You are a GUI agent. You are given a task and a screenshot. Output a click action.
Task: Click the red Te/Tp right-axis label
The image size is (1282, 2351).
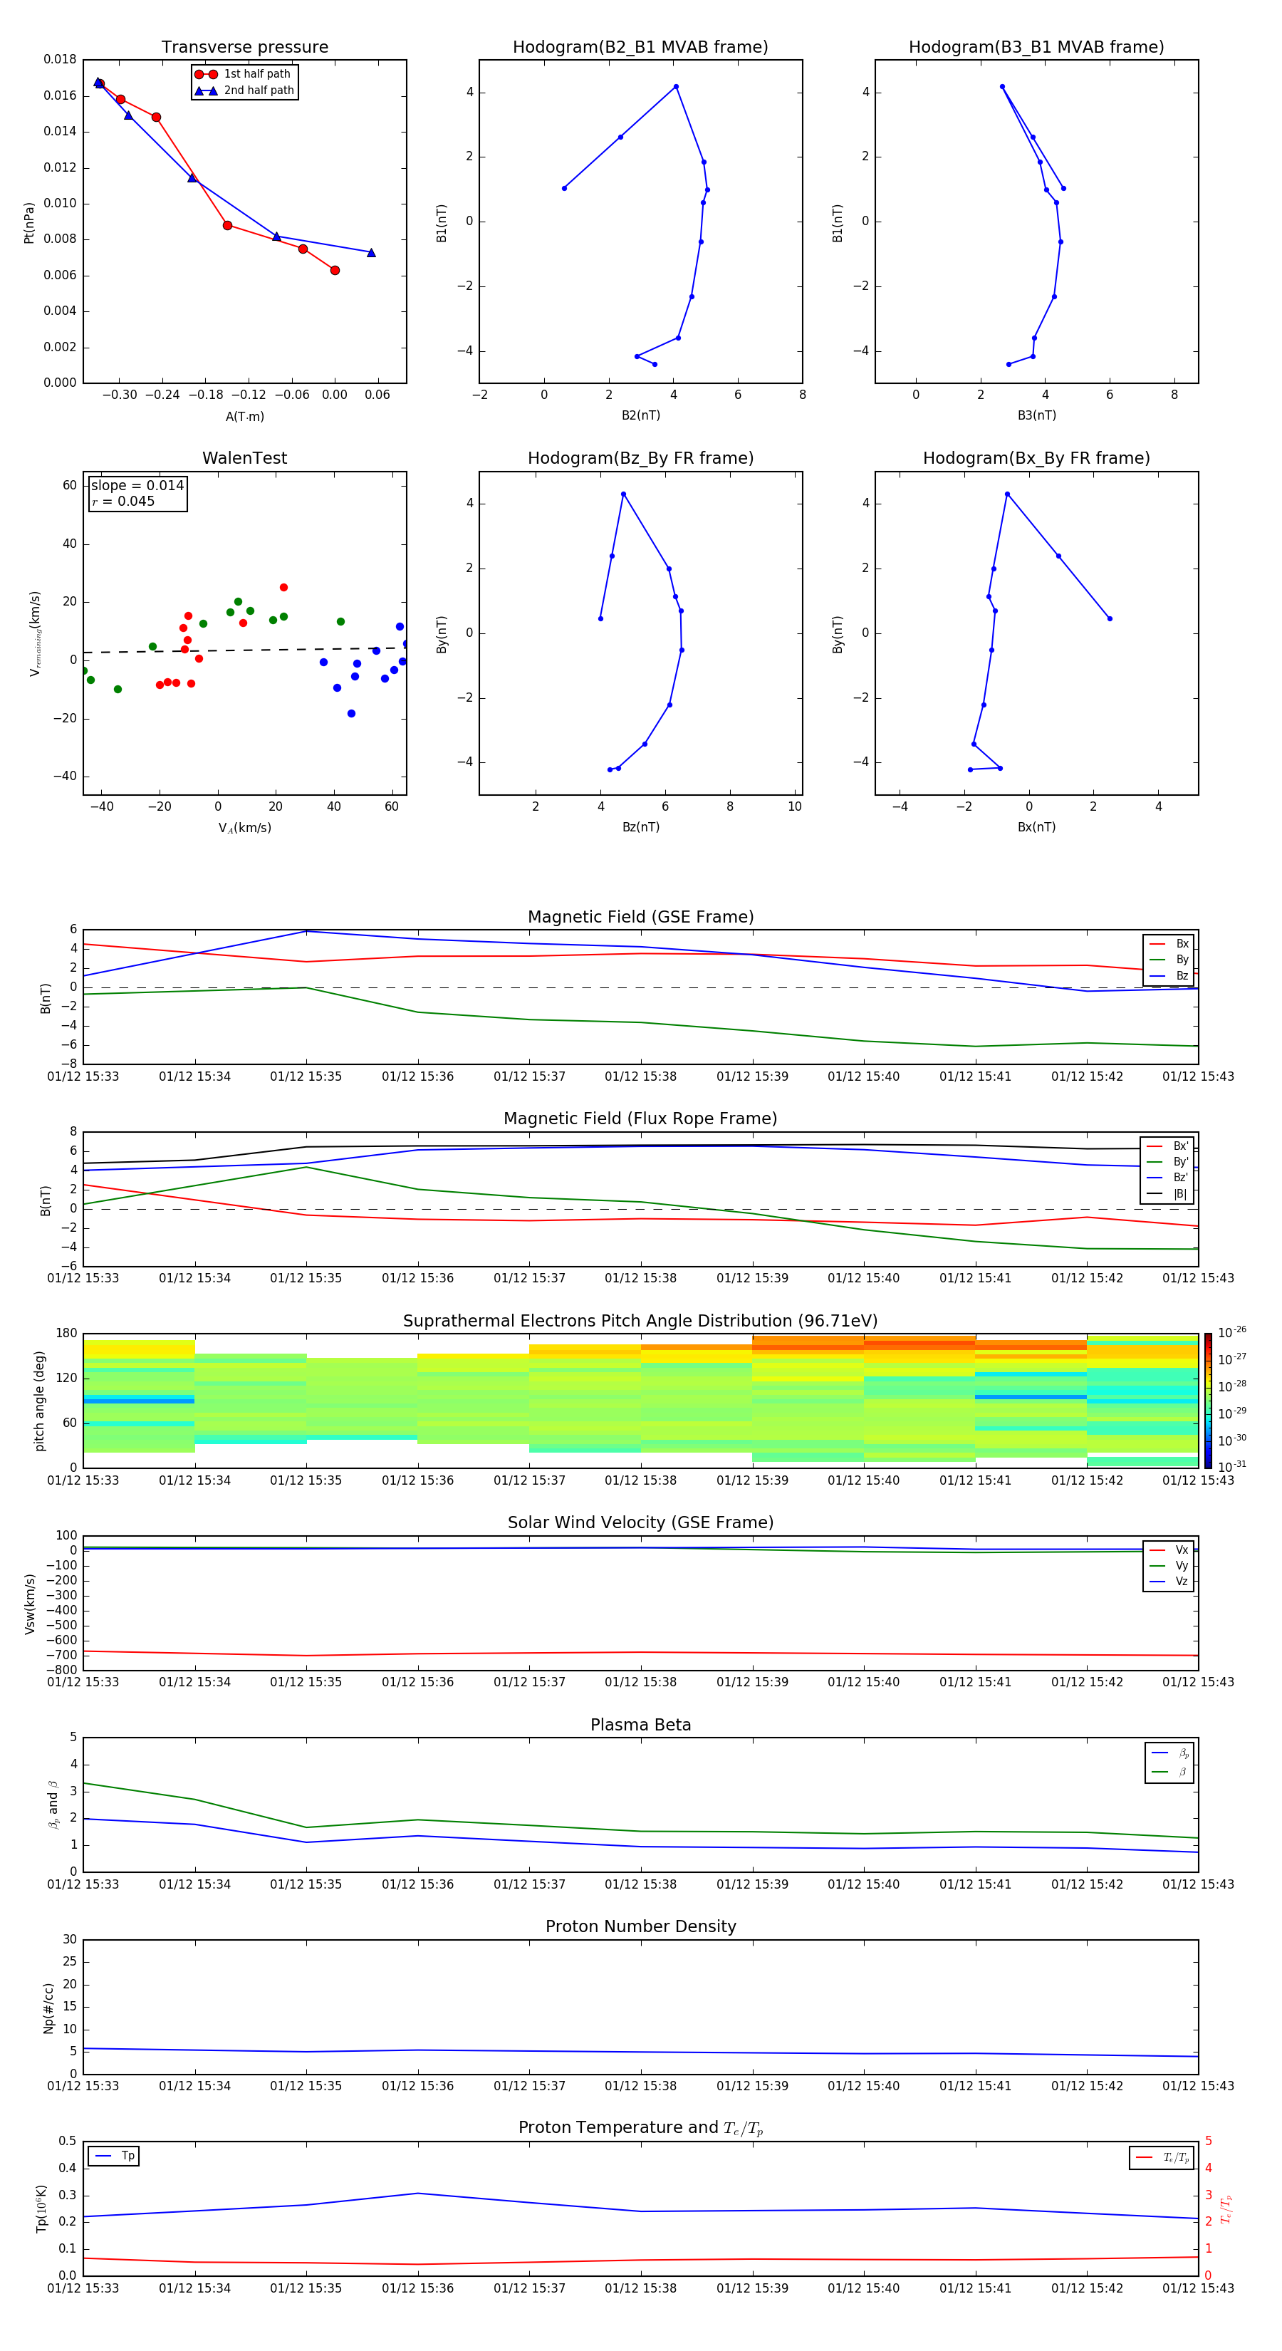(1226, 2209)
